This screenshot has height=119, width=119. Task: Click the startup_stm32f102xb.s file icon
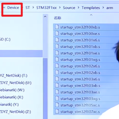57,72
